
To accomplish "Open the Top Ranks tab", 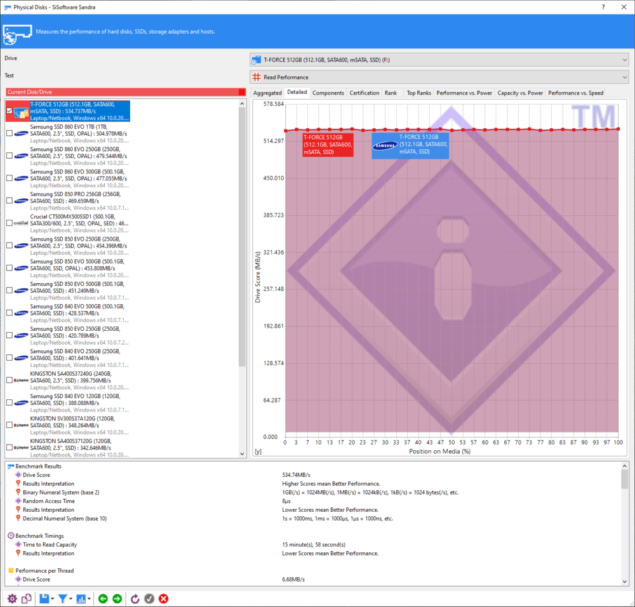I will pos(418,93).
